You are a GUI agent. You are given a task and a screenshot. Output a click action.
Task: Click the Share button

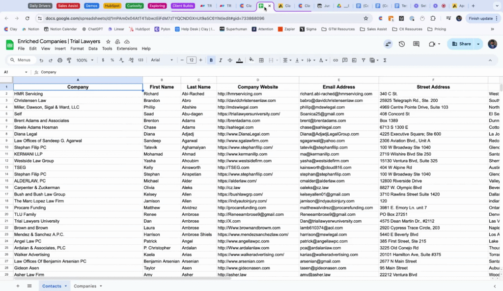coord(461,44)
